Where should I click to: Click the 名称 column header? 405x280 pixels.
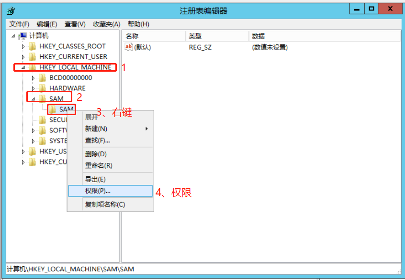click(132, 36)
